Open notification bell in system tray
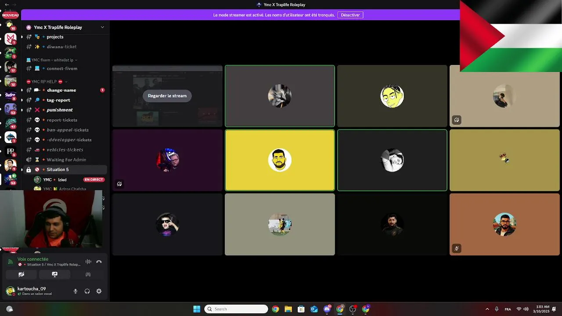 click(x=555, y=309)
